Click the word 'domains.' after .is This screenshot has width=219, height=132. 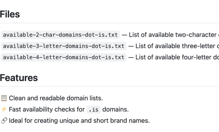pyautogui.click(x=115, y=109)
